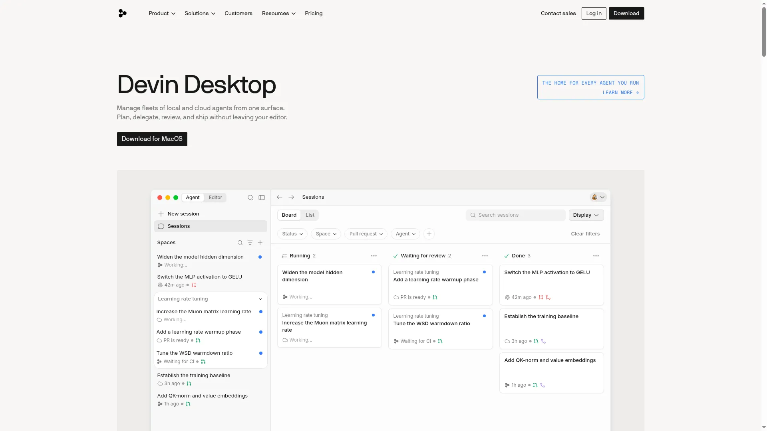Viewport: 767px width, 431px height.
Task: Switch to Editor mode toggle
Action: click(x=215, y=198)
